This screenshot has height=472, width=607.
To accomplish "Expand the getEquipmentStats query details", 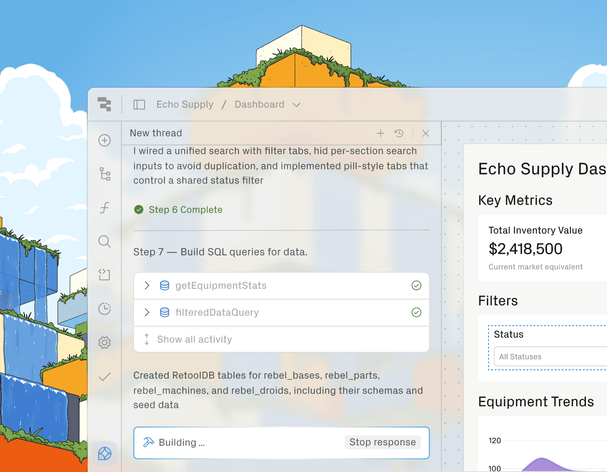I will (147, 285).
